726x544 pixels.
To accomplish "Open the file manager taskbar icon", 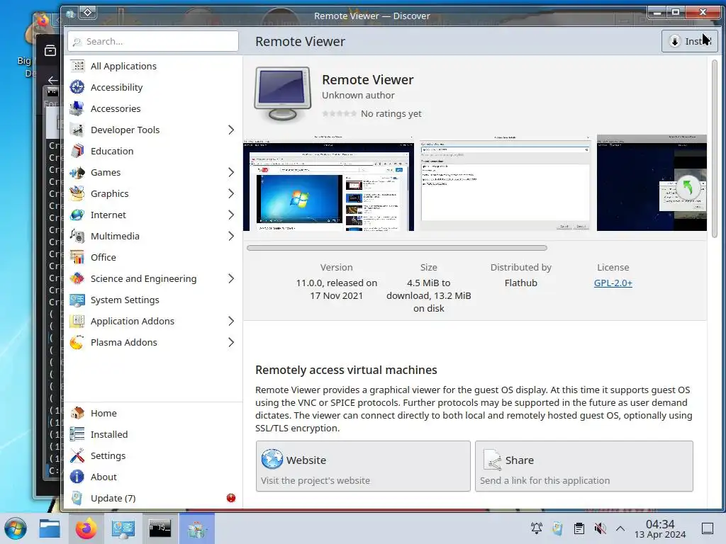I will [50, 528].
